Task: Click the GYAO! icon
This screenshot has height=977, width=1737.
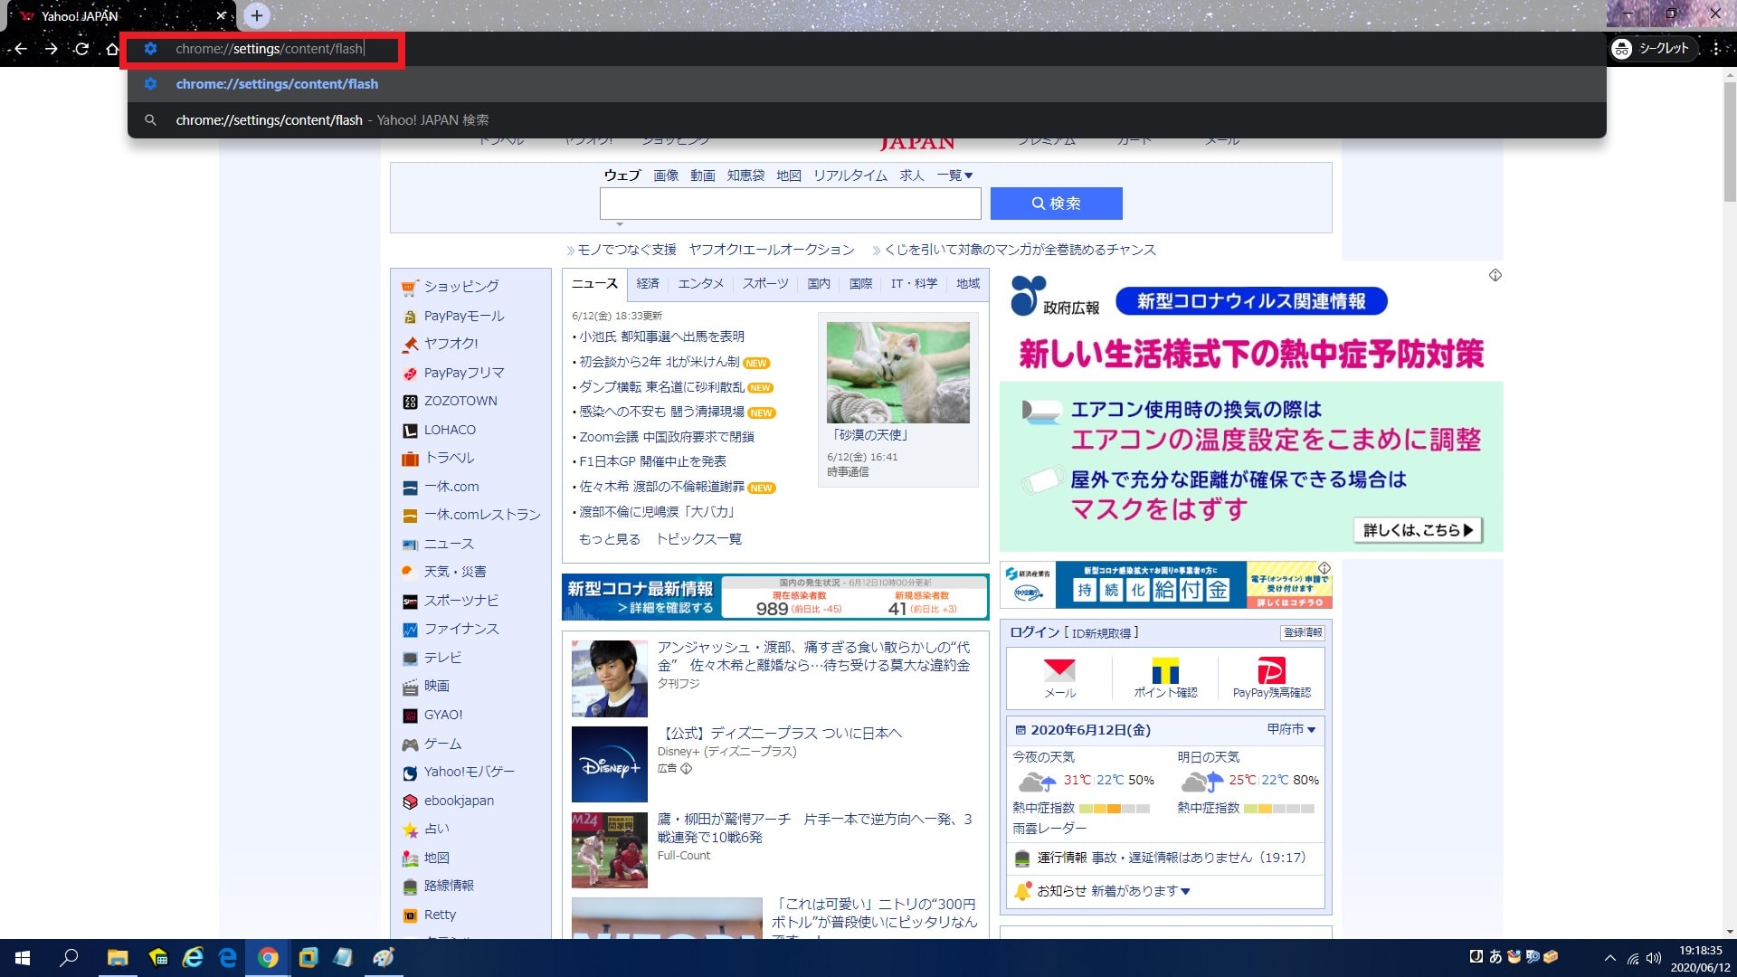Action: (410, 716)
